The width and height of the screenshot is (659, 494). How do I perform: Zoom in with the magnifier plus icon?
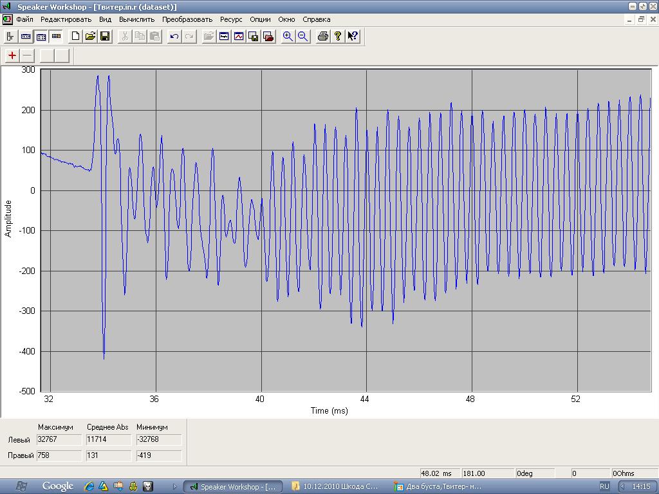coord(288,37)
